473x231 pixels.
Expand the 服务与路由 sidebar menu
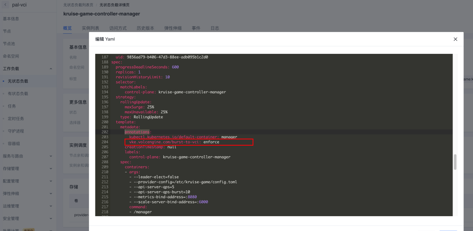51,156
